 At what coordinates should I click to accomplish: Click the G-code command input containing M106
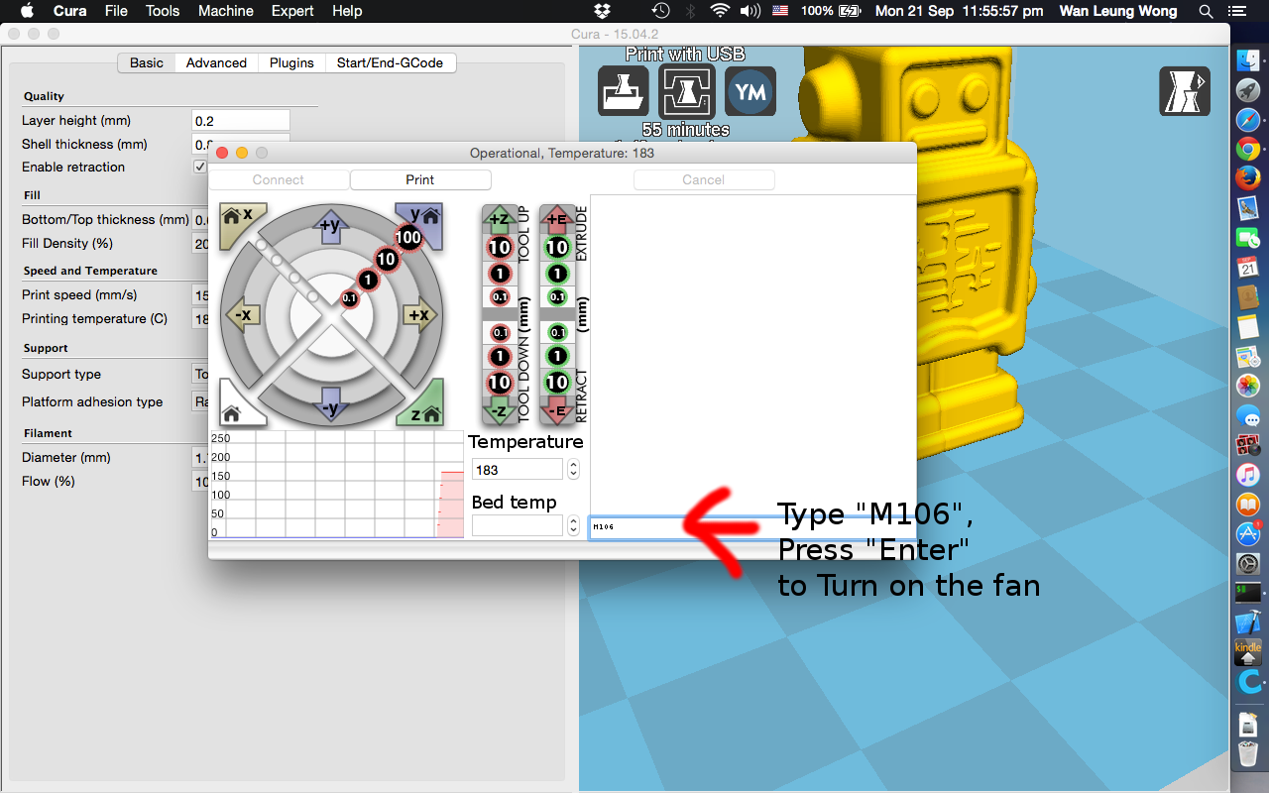752,527
